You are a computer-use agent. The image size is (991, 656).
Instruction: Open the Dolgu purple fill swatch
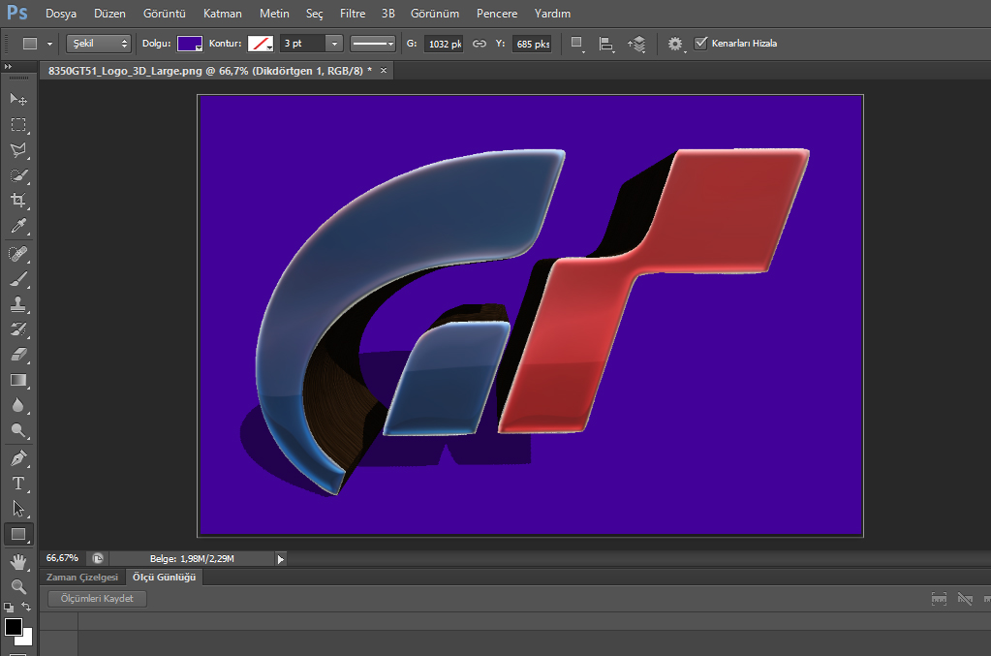coord(189,44)
